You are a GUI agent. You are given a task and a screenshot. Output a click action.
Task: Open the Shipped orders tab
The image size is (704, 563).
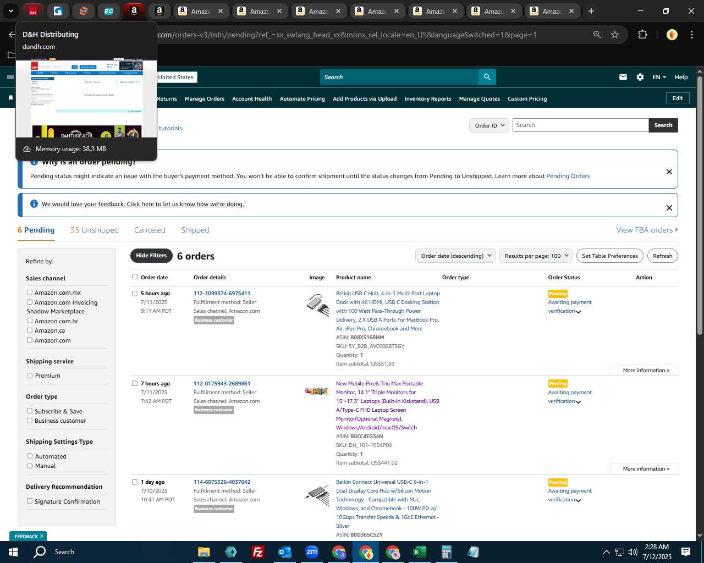tap(195, 230)
